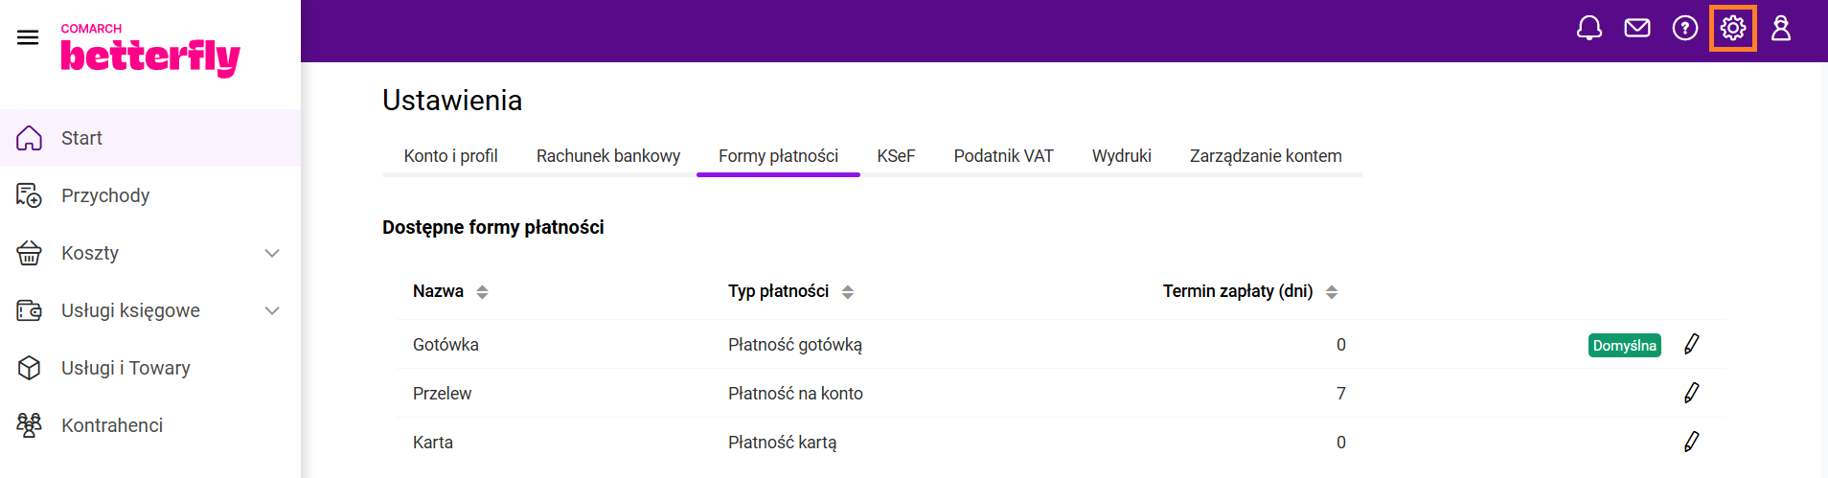1828x478 pixels.
Task: Open the messages envelope icon
Action: (1637, 29)
